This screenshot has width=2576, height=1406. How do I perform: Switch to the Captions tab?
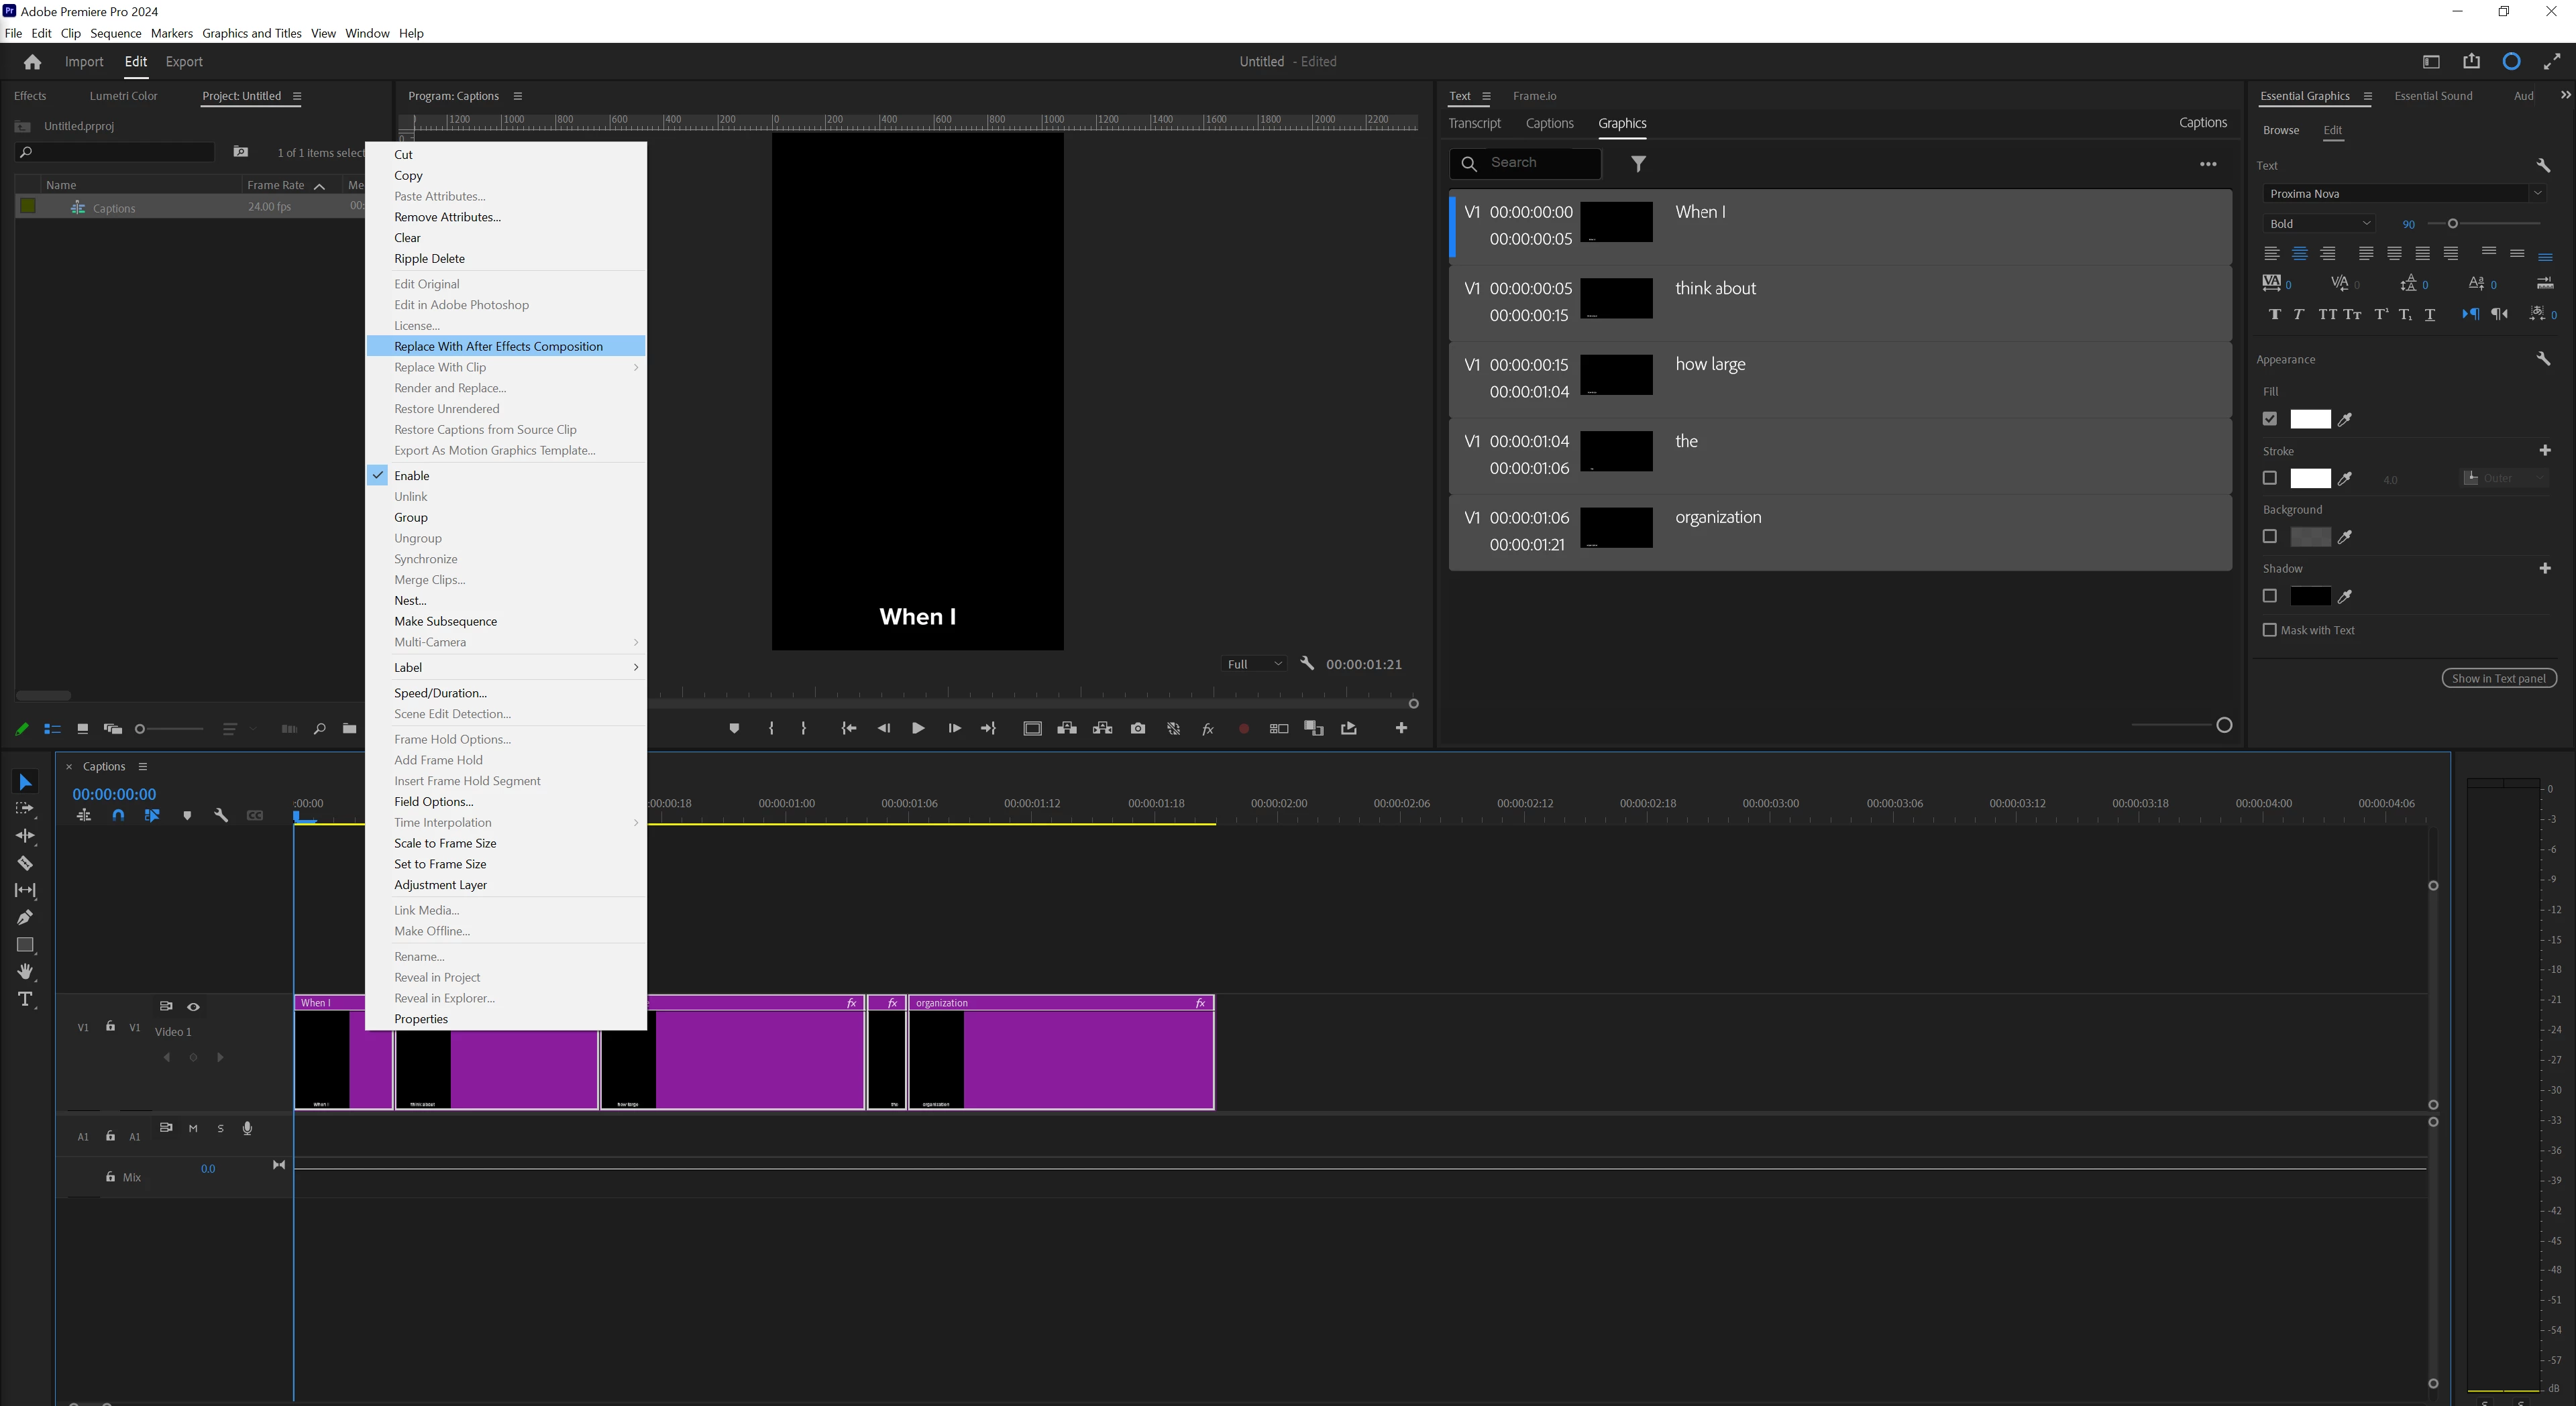pos(1549,124)
